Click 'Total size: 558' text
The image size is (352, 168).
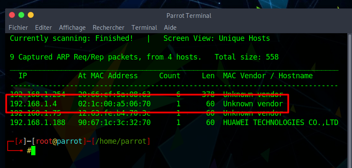[247, 57]
